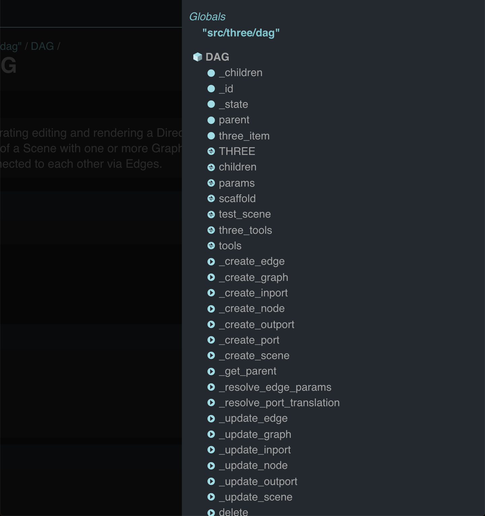Open the three_tools accessor entry
485x516 pixels.
pos(246,230)
